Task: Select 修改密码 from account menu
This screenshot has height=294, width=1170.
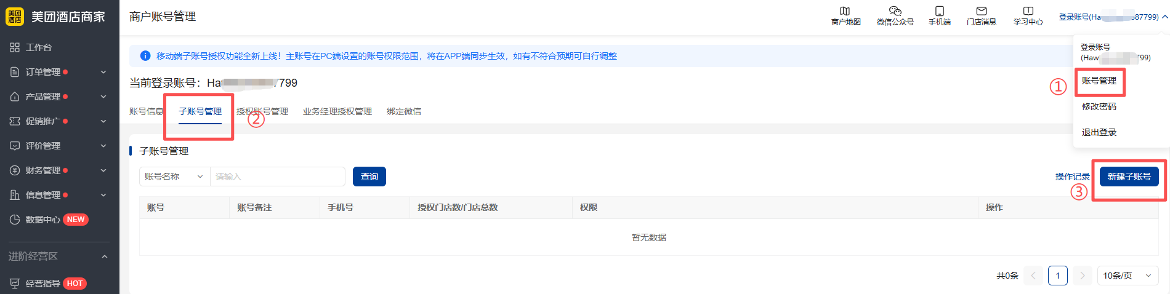Action: (1099, 106)
